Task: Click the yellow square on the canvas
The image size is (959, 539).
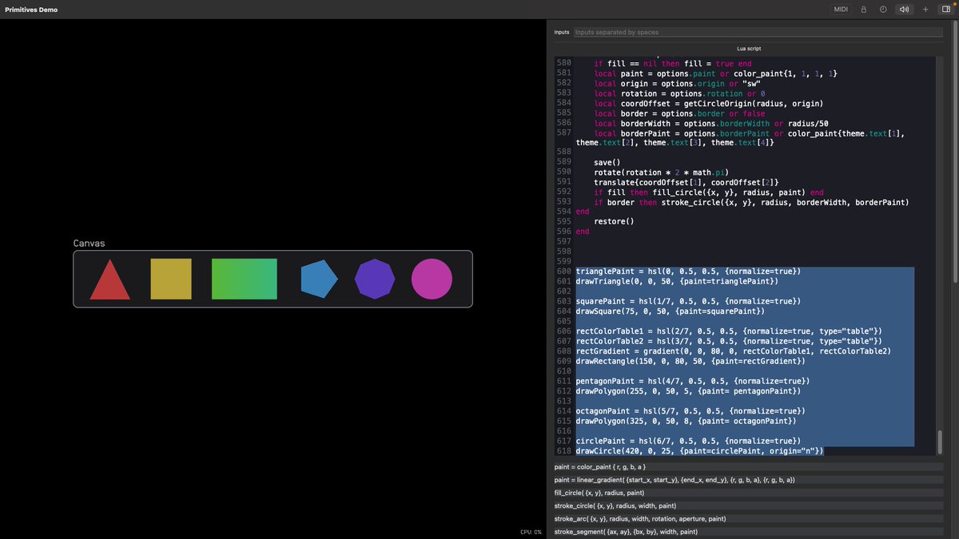Action: click(x=171, y=279)
